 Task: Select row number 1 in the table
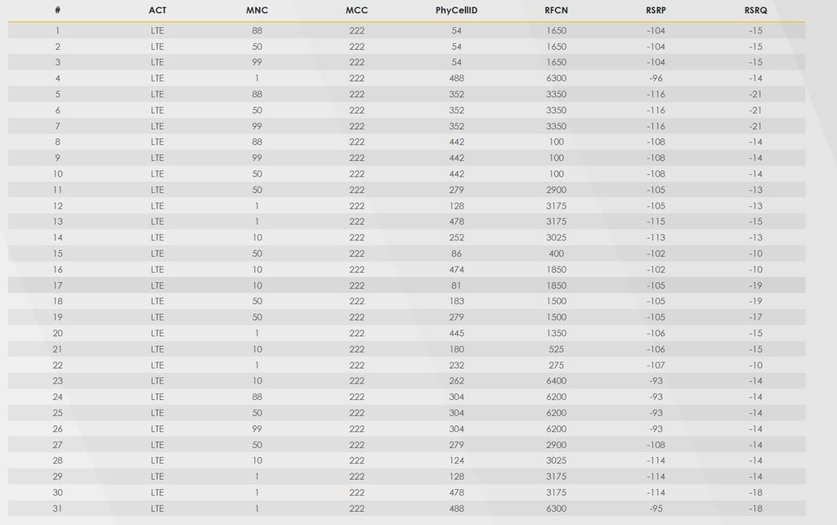57,30
